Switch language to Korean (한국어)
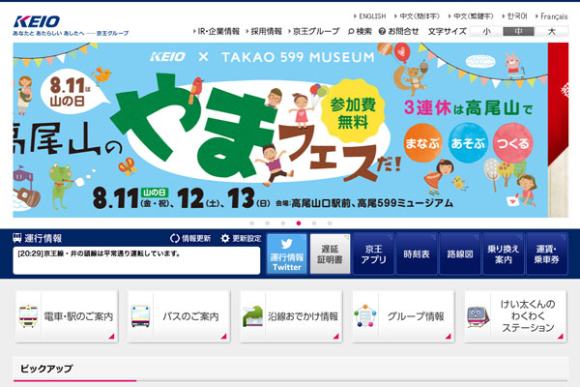The width and height of the screenshot is (580, 387). click(517, 16)
